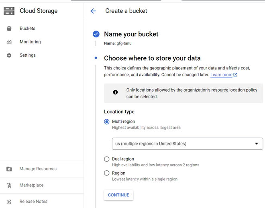Choose the Region radio option
The height and width of the screenshot is (208, 265).
tap(107, 173)
